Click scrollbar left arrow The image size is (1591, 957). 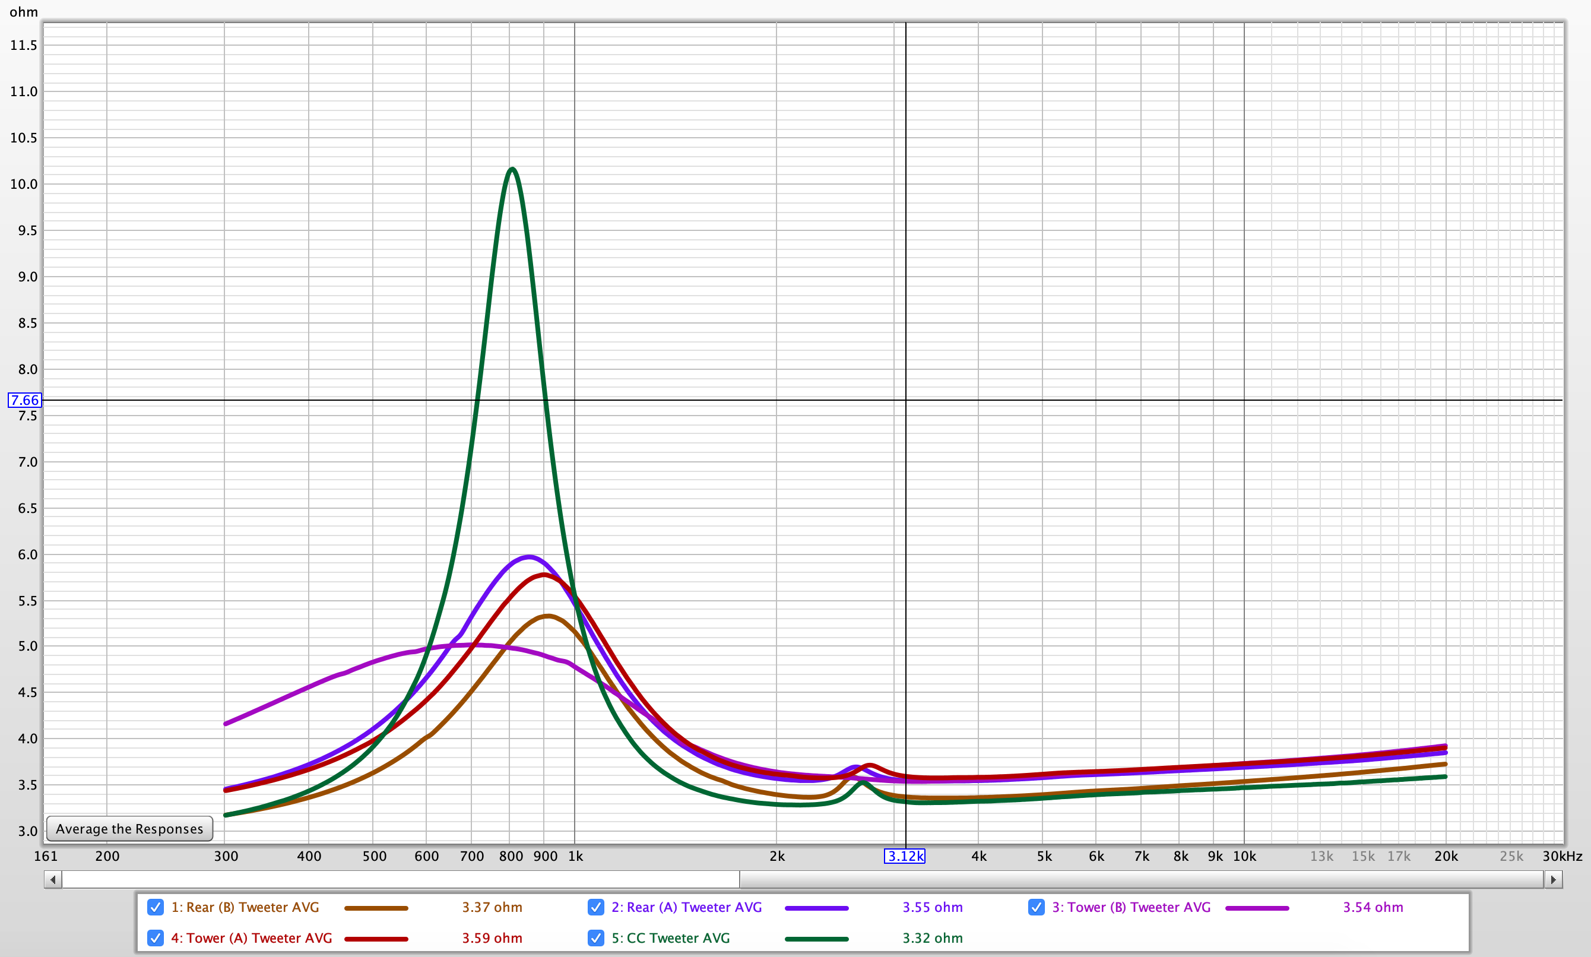53,880
